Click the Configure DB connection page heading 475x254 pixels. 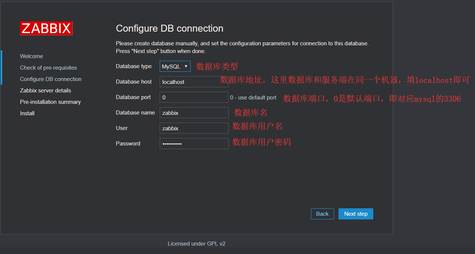(170, 29)
